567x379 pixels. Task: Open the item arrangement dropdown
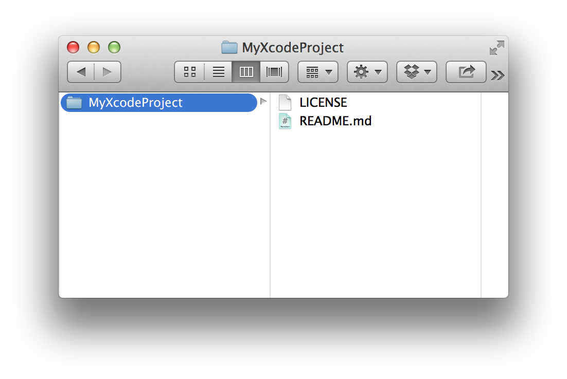coord(318,72)
